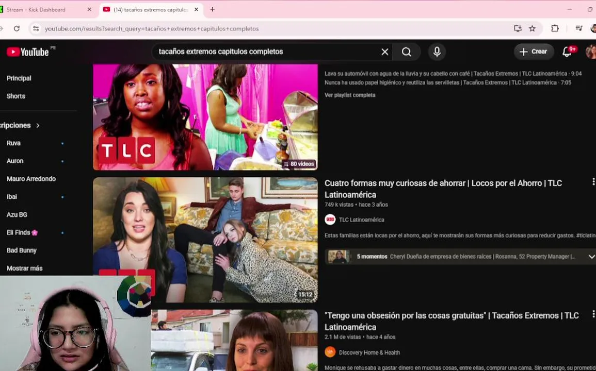Screen dimensions: 596x371
Task: Click Ver playlist completa link
Action: (x=350, y=95)
